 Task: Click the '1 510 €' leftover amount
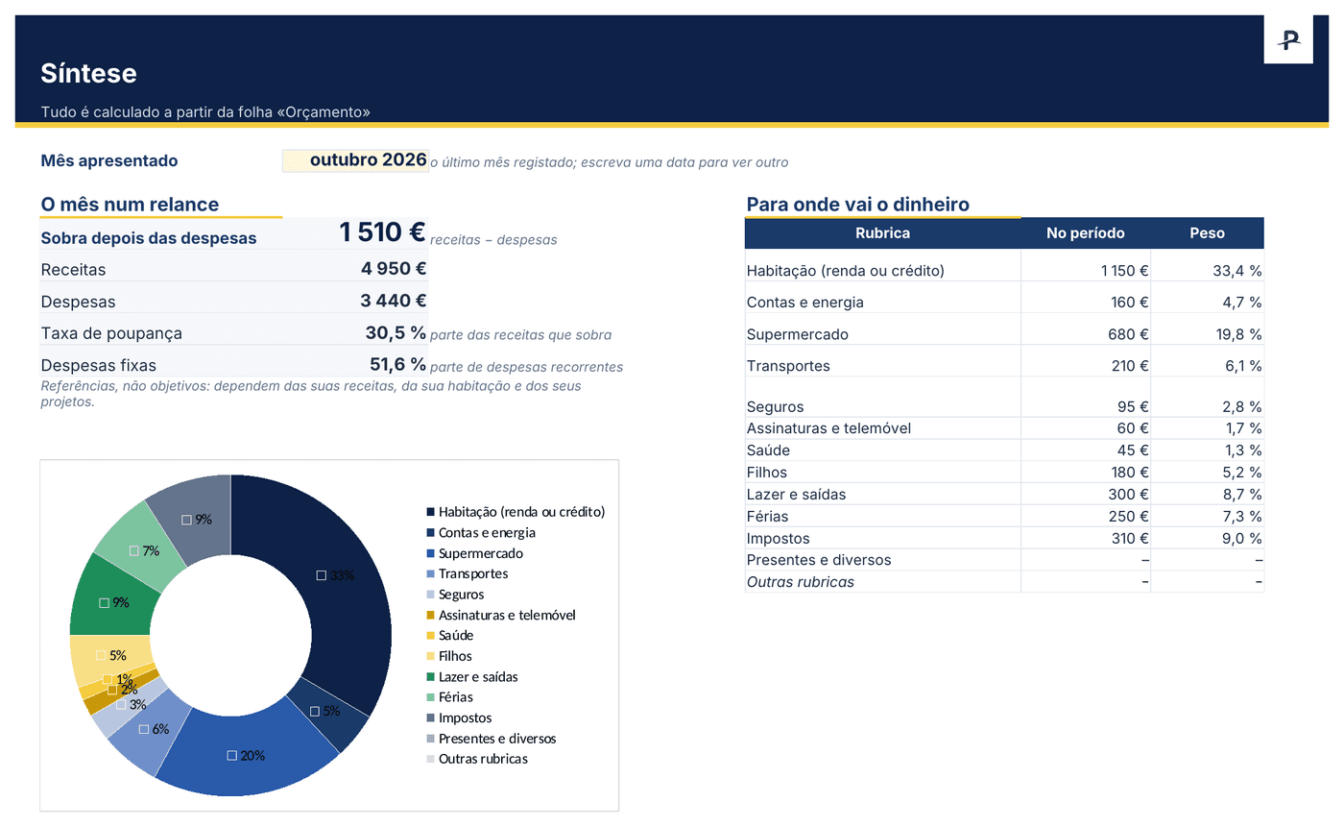click(382, 232)
